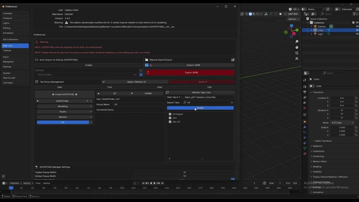Click the Reset UI button
This screenshot has width=359, height=202.
(x=202, y=82)
